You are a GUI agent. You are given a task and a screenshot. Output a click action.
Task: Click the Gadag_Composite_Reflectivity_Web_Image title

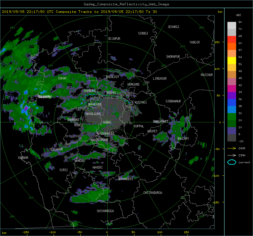pyautogui.click(x=126, y=4)
